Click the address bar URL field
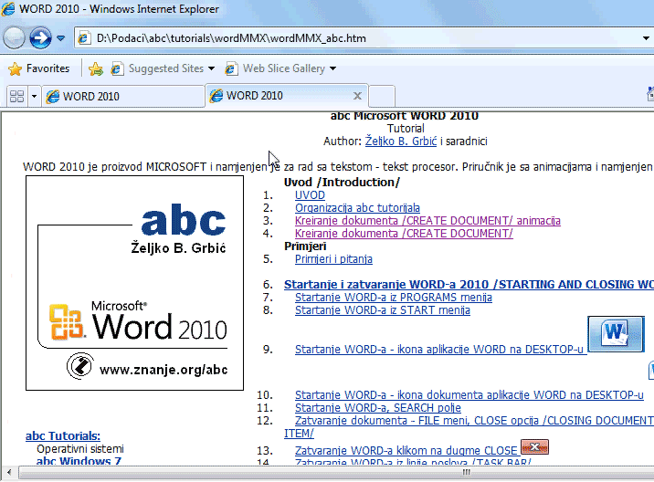The width and height of the screenshot is (654, 482). [356, 38]
